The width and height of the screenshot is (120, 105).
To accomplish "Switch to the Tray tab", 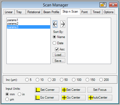I will (x=20, y=12).
